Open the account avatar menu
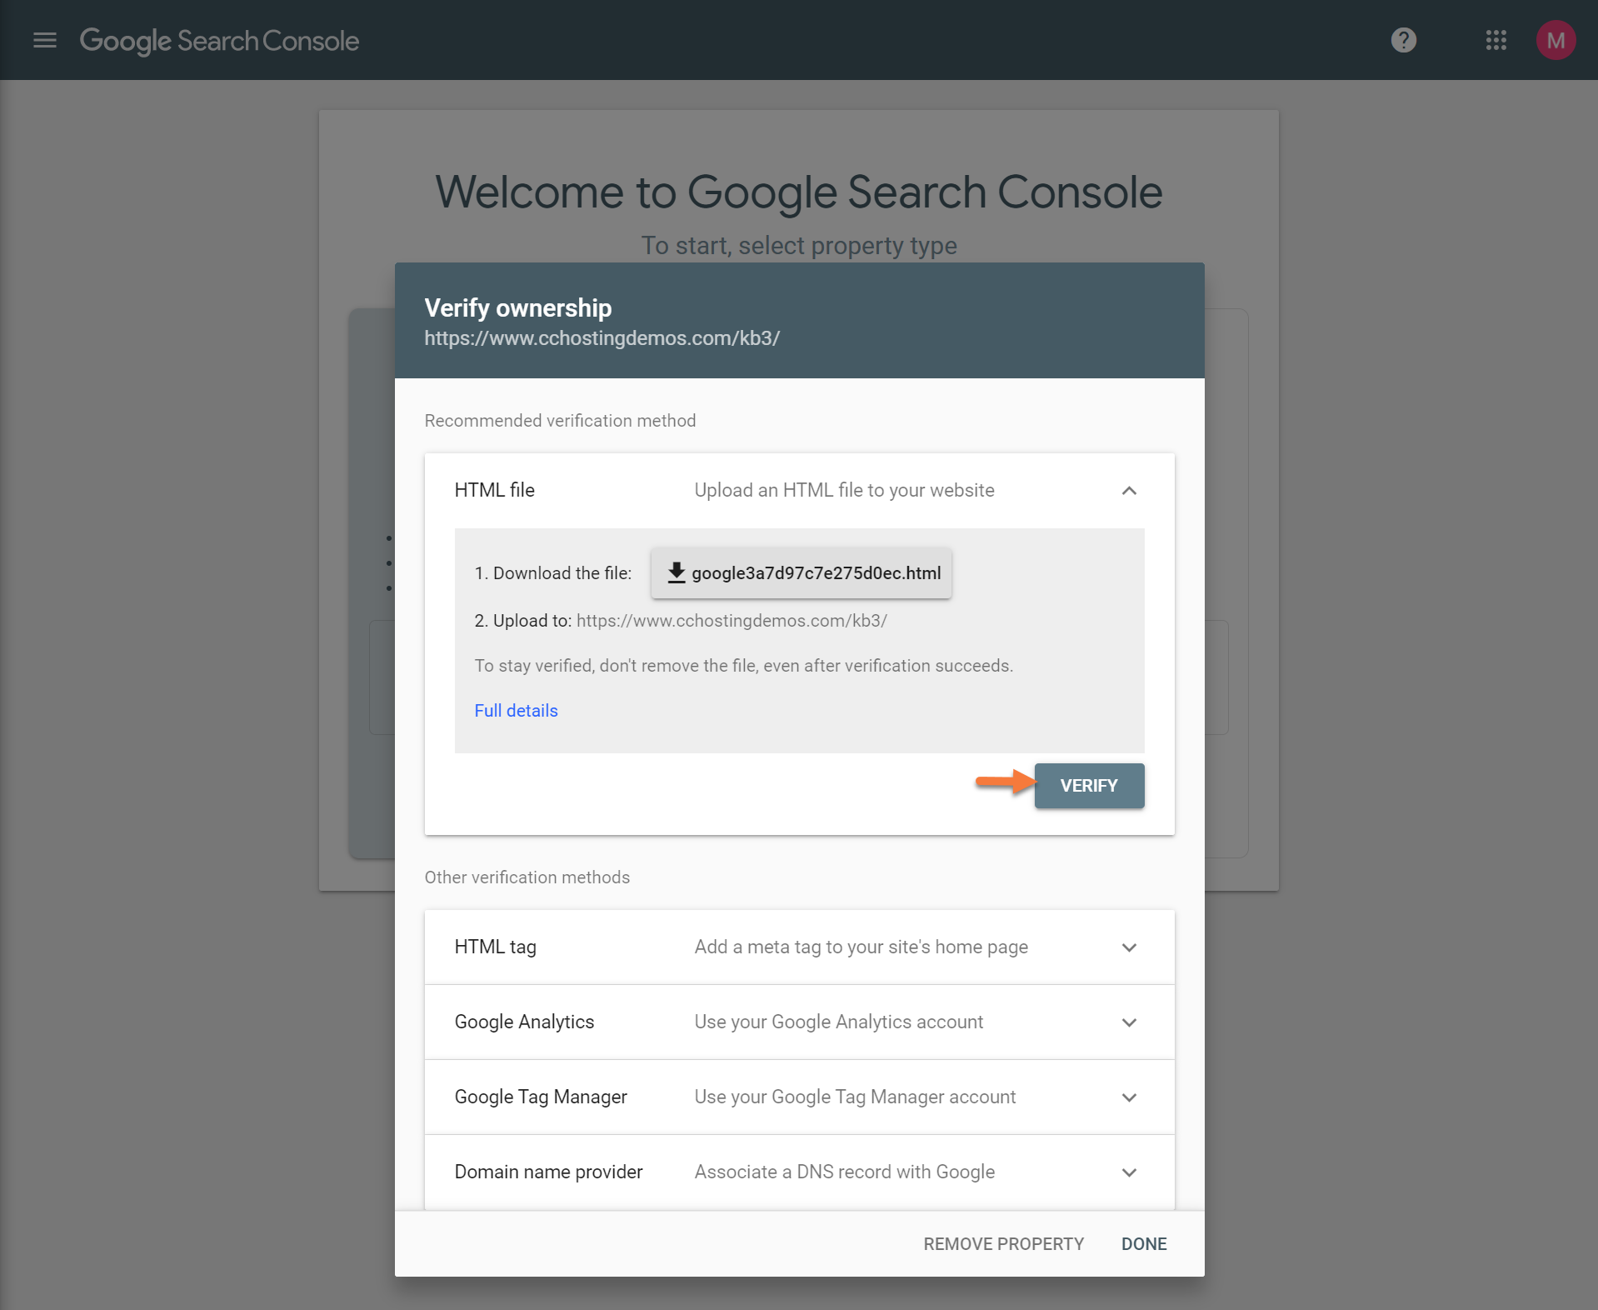The image size is (1598, 1310). point(1555,40)
